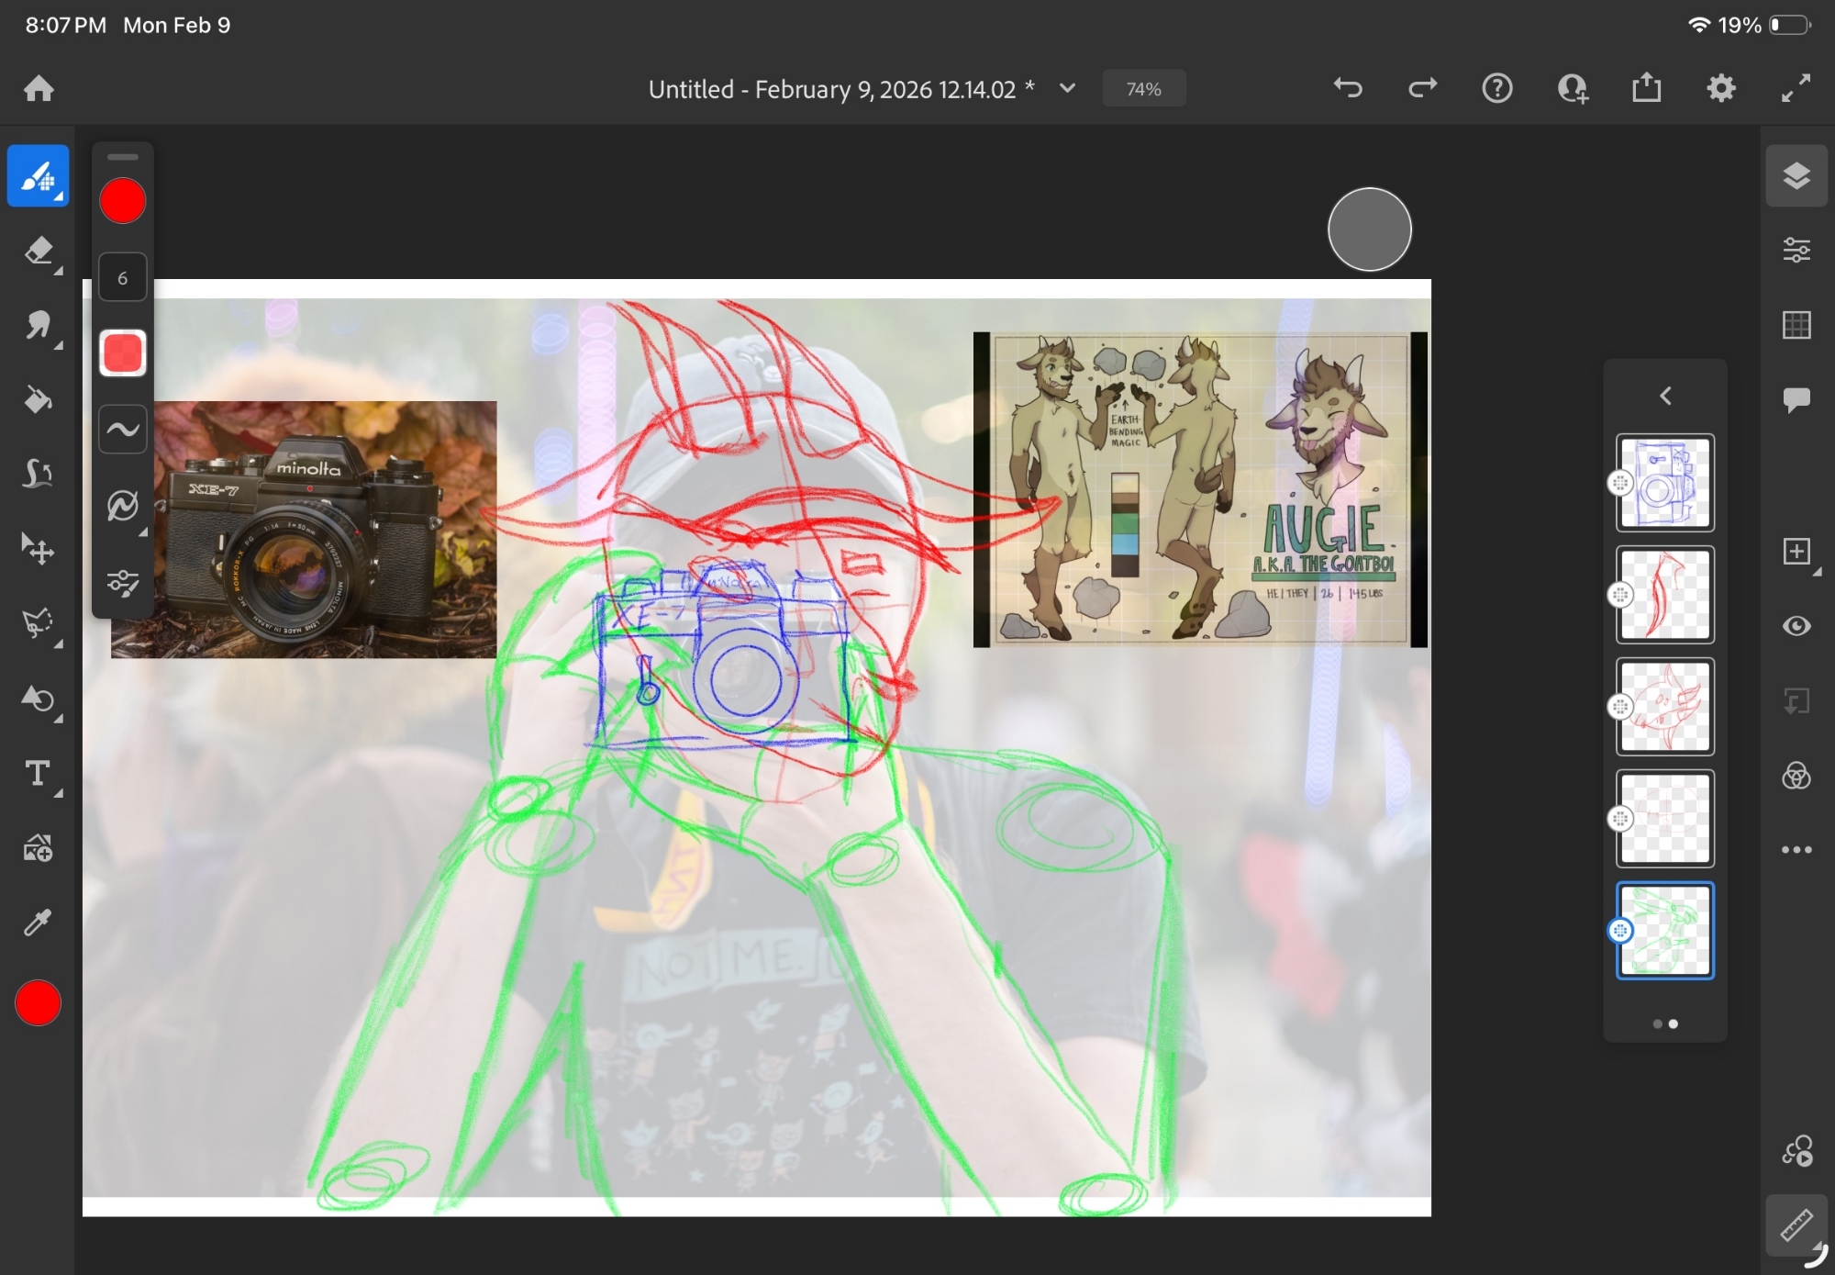Select the Eraser tool

[x=38, y=251]
